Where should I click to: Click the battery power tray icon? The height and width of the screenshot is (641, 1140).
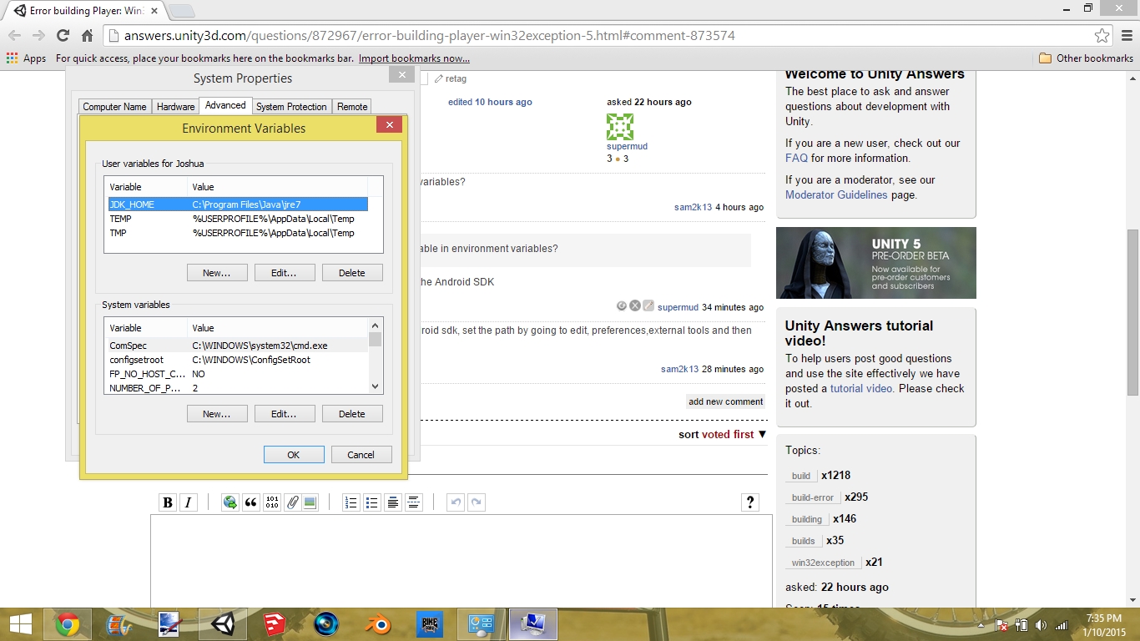click(1021, 625)
